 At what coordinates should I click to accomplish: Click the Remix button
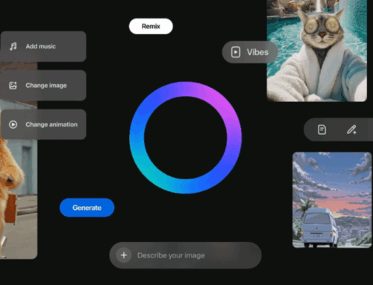151,26
